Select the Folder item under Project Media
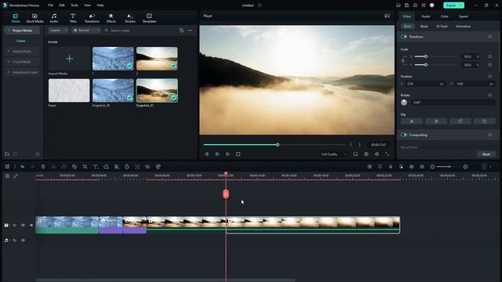 click(21, 41)
